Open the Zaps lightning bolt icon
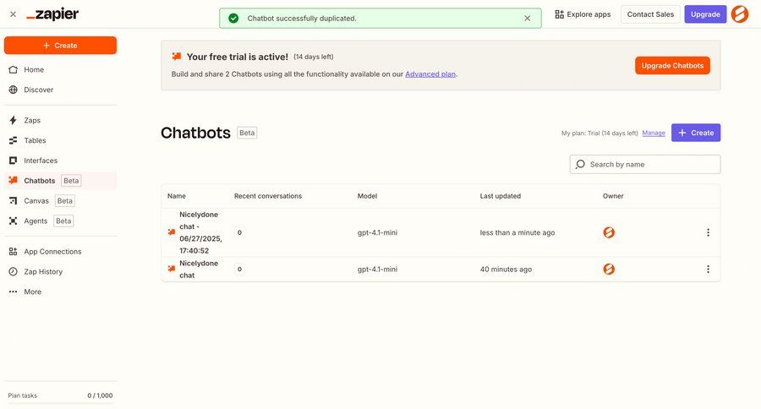This screenshot has height=409, width=761. pyautogui.click(x=13, y=120)
